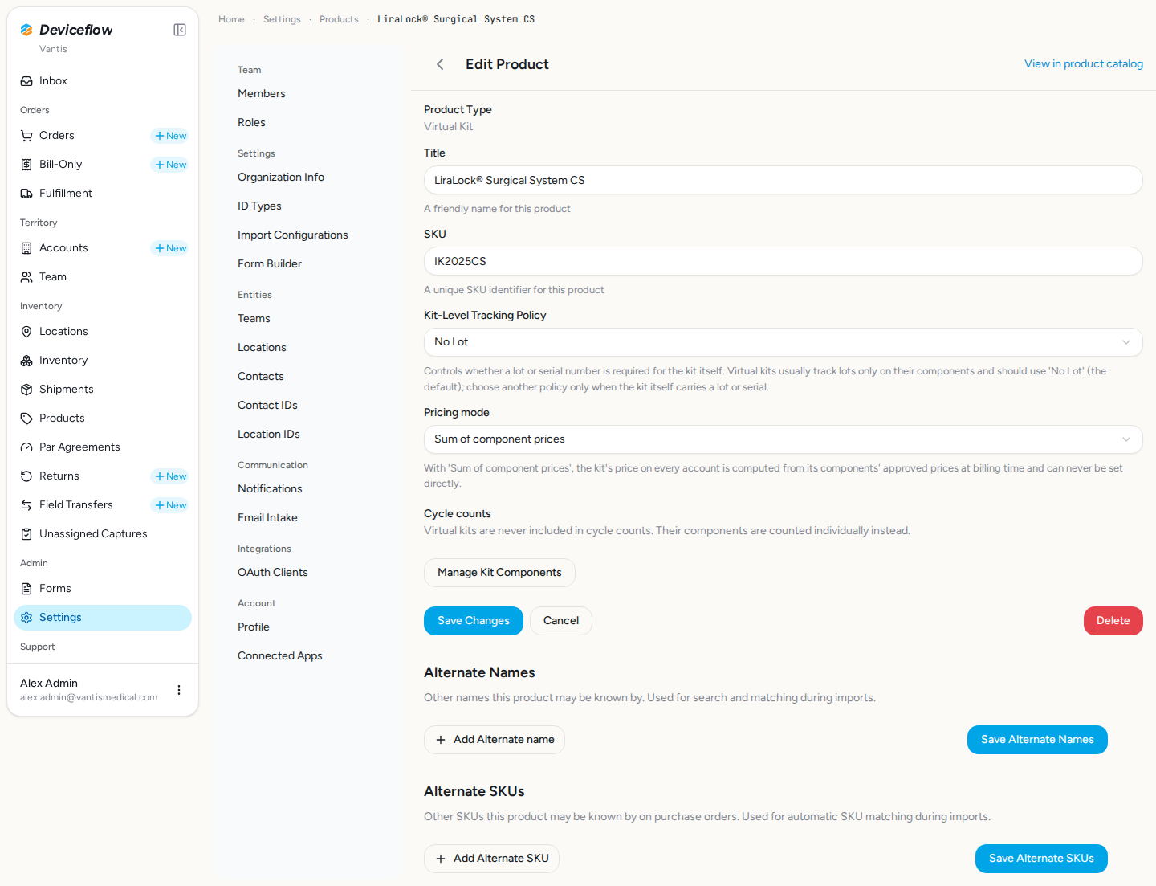Click the SKU input field
Image resolution: width=1156 pixels, height=886 pixels.
(783, 261)
